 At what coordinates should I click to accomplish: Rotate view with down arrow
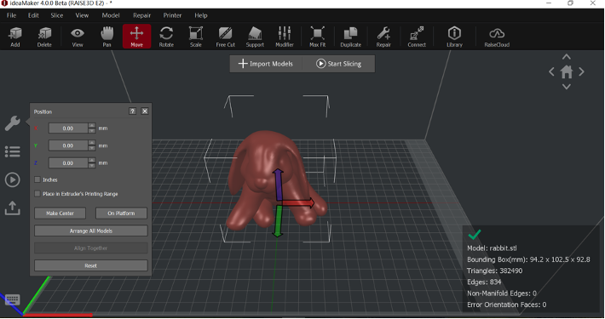pyautogui.click(x=567, y=87)
